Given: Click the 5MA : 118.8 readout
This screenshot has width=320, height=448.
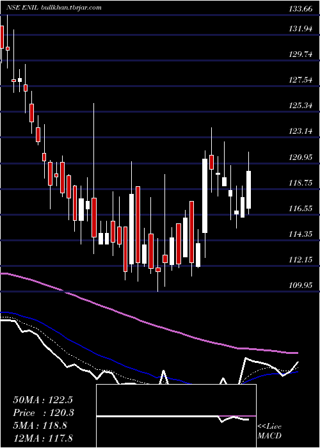Looking at the screenshot, I should click(40, 426).
